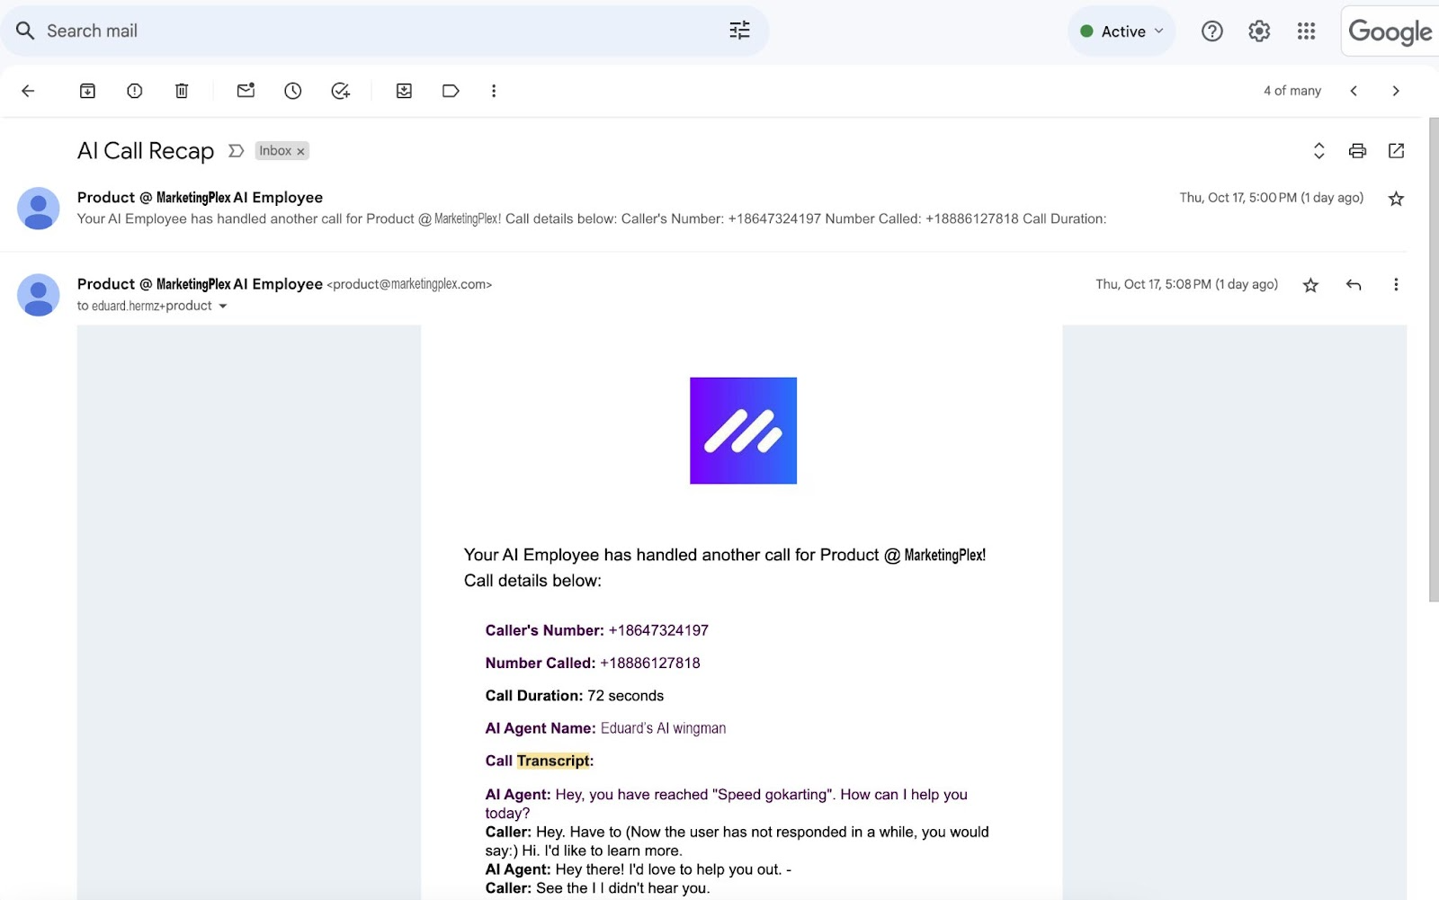Open More options for 5:08 PM message
Image resolution: width=1439 pixels, height=900 pixels.
click(1396, 285)
